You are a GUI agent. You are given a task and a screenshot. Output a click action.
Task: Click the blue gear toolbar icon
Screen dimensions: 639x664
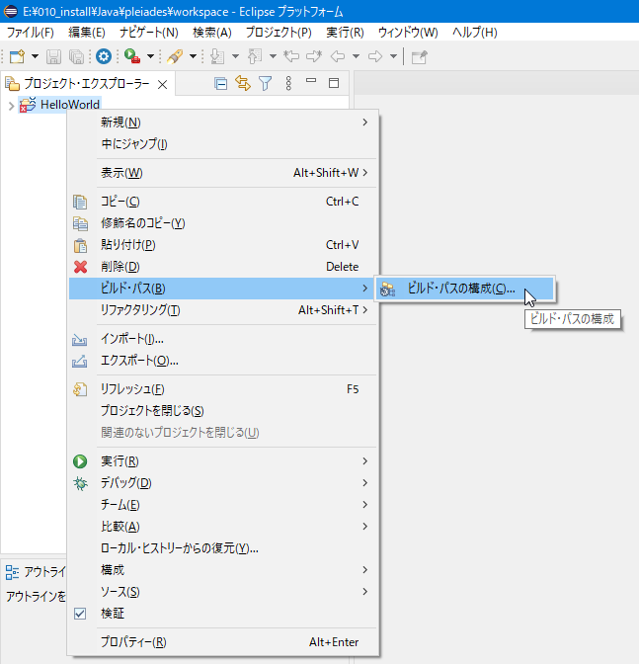tap(104, 56)
